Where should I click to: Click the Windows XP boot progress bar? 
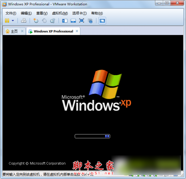coord(92,136)
